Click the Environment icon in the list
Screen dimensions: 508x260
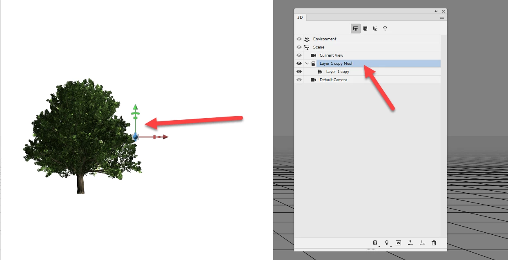click(307, 39)
